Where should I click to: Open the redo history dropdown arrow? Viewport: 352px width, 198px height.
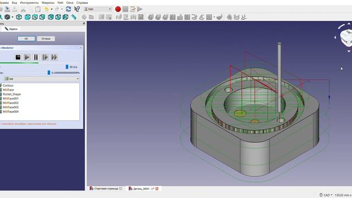coord(62,9)
